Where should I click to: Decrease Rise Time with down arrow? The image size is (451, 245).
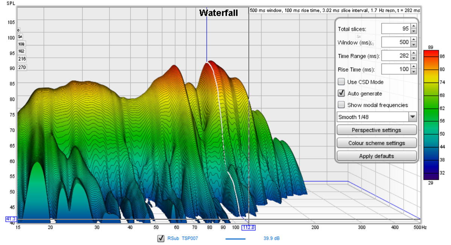click(x=413, y=72)
